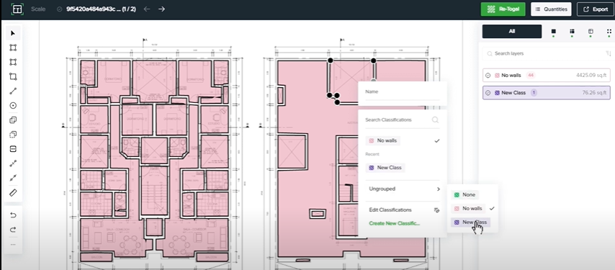Select the arrow pointer tool

pyautogui.click(x=13, y=33)
